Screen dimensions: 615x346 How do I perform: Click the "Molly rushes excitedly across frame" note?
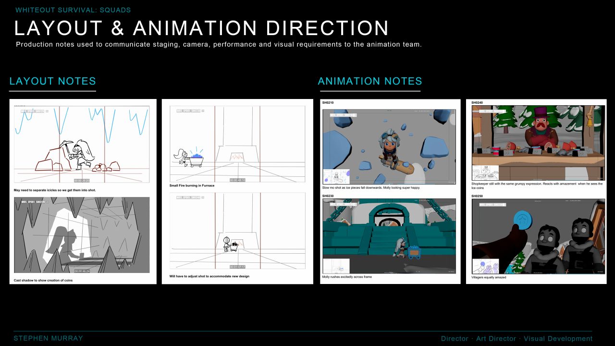pos(347,277)
